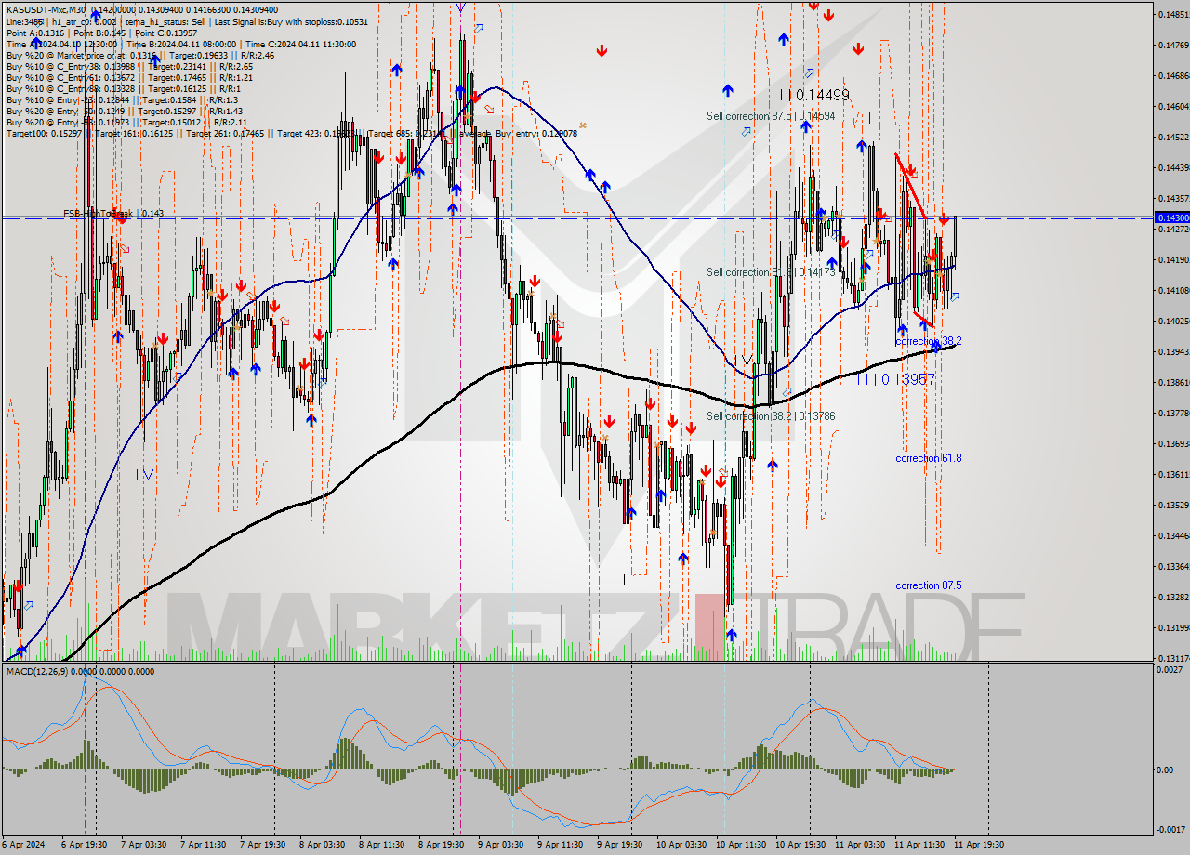Click 0.14851 on the price axis
The height and width of the screenshot is (855, 1190).
pos(1173,14)
